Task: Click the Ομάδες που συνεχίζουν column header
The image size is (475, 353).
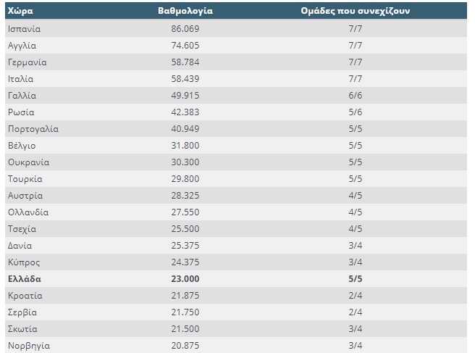Action: [x=355, y=12]
